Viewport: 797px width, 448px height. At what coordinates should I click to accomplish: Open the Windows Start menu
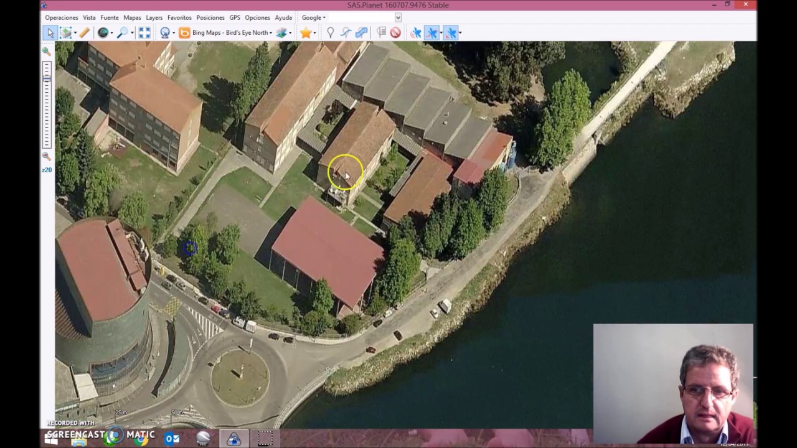click(x=51, y=440)
